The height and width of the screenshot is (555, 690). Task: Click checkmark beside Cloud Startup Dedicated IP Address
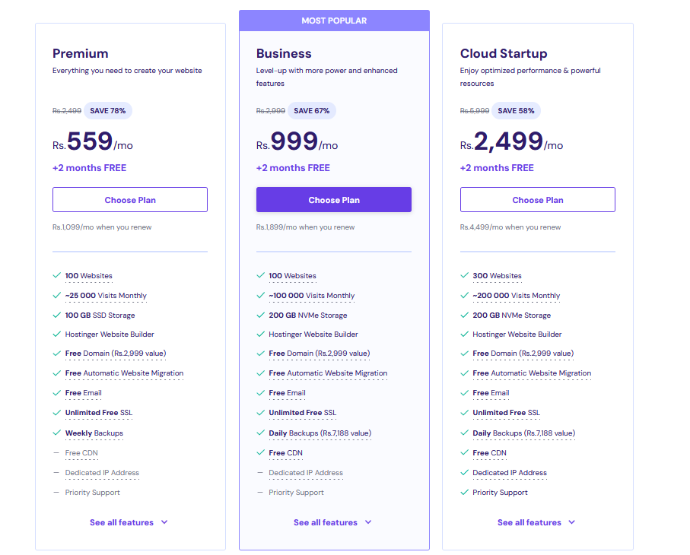click(x=465, y=473)
